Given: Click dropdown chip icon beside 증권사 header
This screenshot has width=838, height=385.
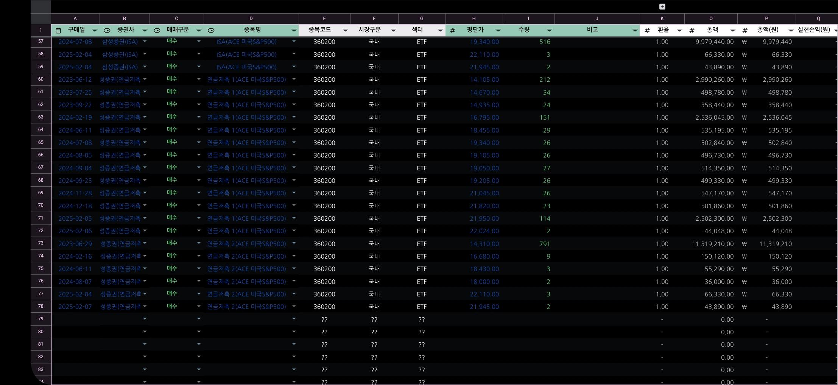Looking at the screenshot, I should coord(107,30).
